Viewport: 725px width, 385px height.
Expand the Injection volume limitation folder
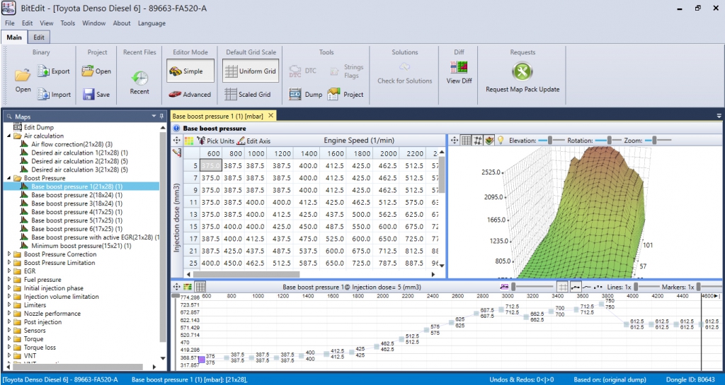coord(9,297)
